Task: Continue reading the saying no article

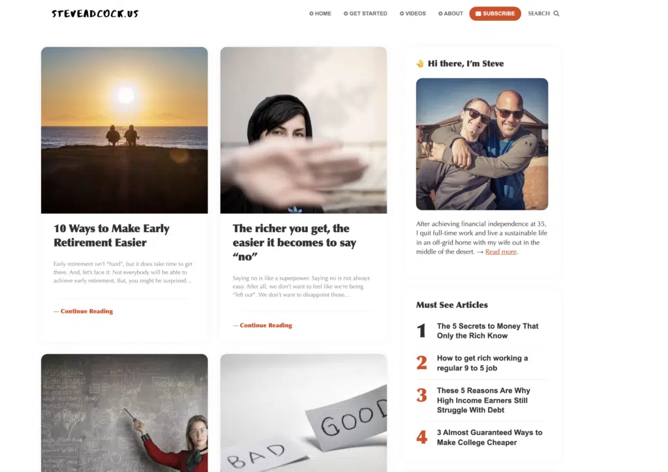Action: [266, 325]
